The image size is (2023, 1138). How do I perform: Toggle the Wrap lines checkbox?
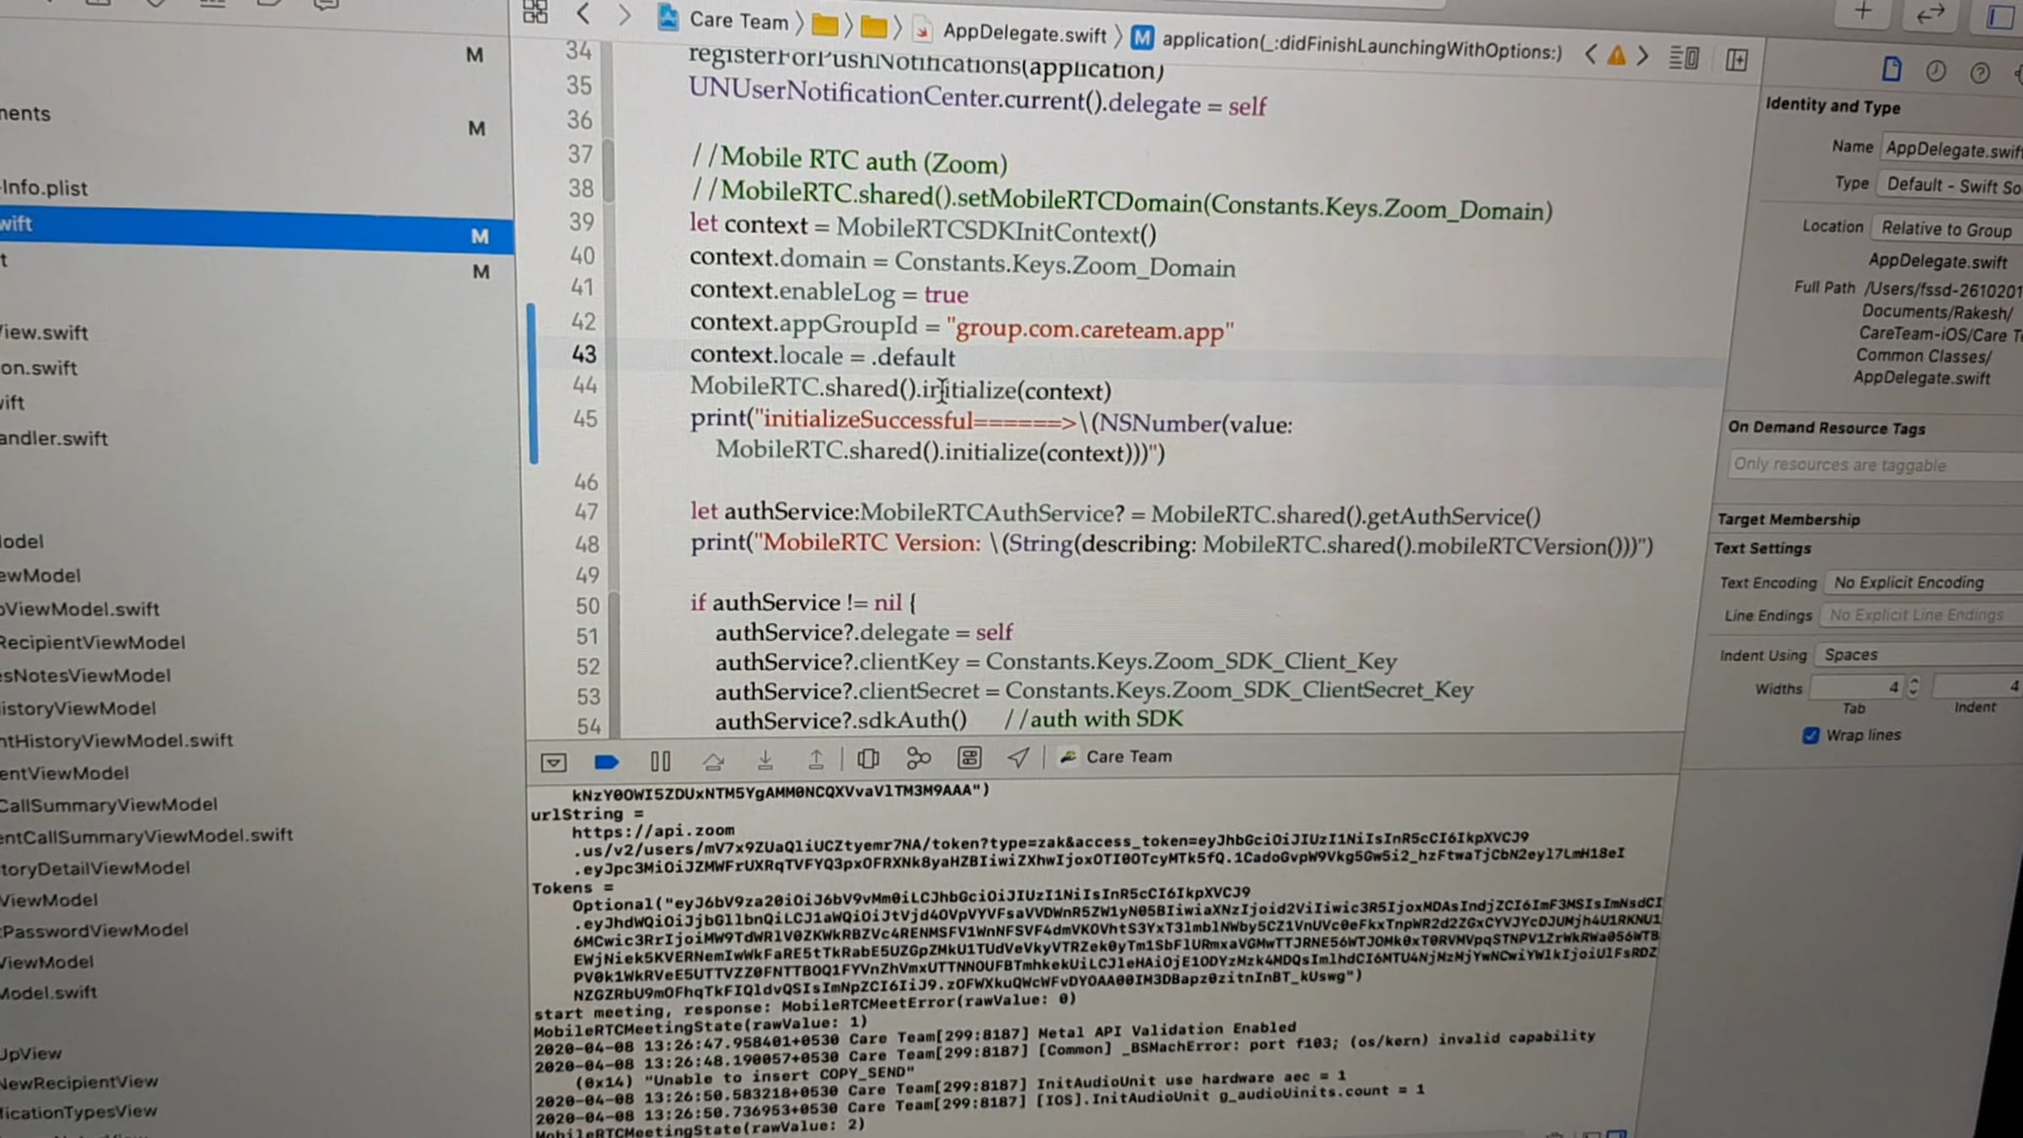coord(1811,736)
